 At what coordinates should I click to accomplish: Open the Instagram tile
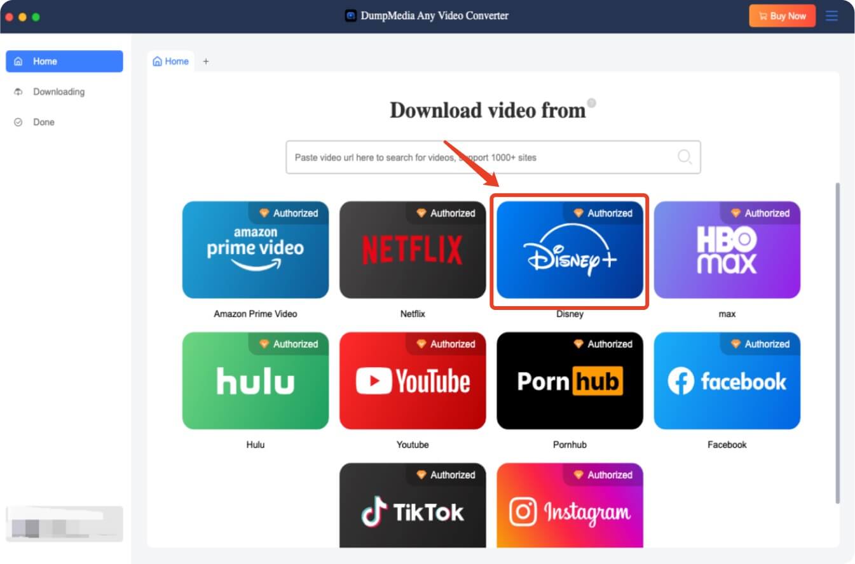click(x=570, y=505)
